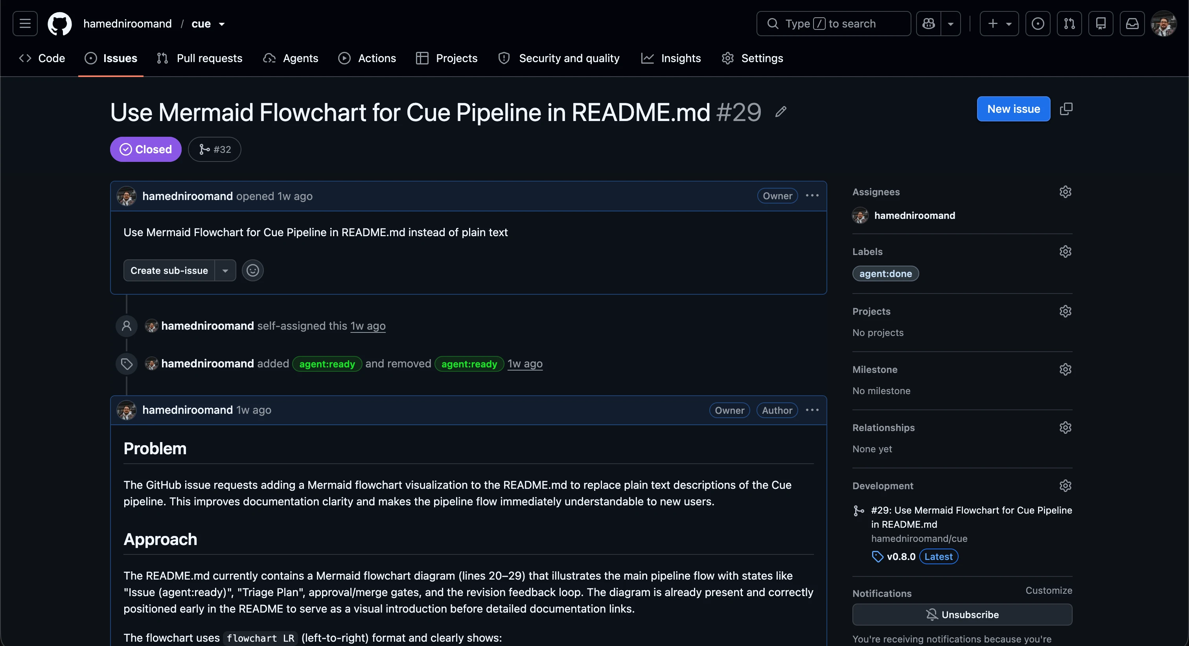Switch to Actions tab
Screen dimensions: 1189x646
367,58
